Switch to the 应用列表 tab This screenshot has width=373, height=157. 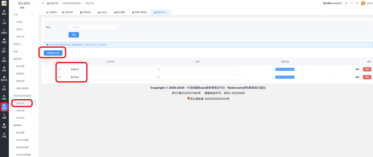(67, 12)
